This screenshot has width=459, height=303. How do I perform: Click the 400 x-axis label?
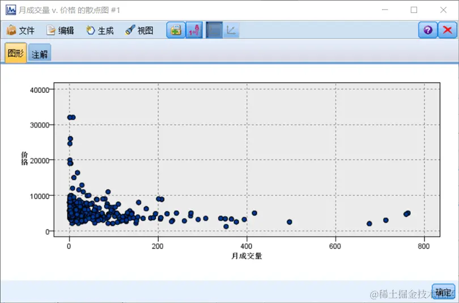[246, 246]
